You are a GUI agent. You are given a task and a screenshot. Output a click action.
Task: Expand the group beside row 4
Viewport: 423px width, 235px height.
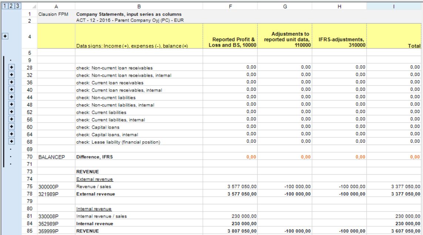(5, 36)
